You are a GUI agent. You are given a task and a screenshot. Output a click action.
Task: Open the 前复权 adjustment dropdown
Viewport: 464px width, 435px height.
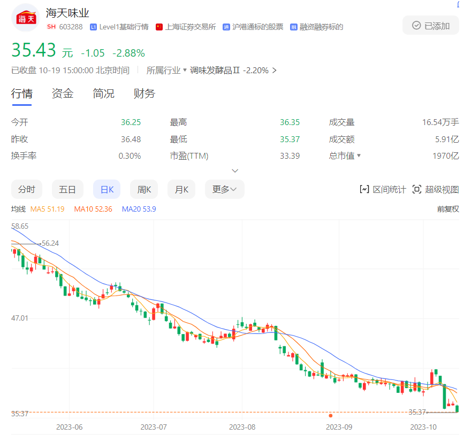coord(447,209)
